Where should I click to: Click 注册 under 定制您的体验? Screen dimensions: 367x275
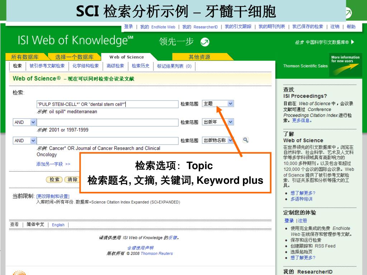(302, 221)
